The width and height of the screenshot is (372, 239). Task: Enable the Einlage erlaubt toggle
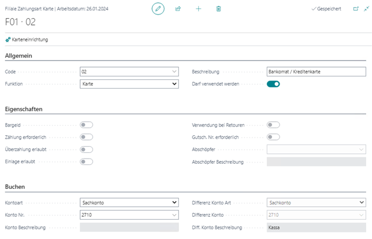pyautogui.click(x=87, y=161)
